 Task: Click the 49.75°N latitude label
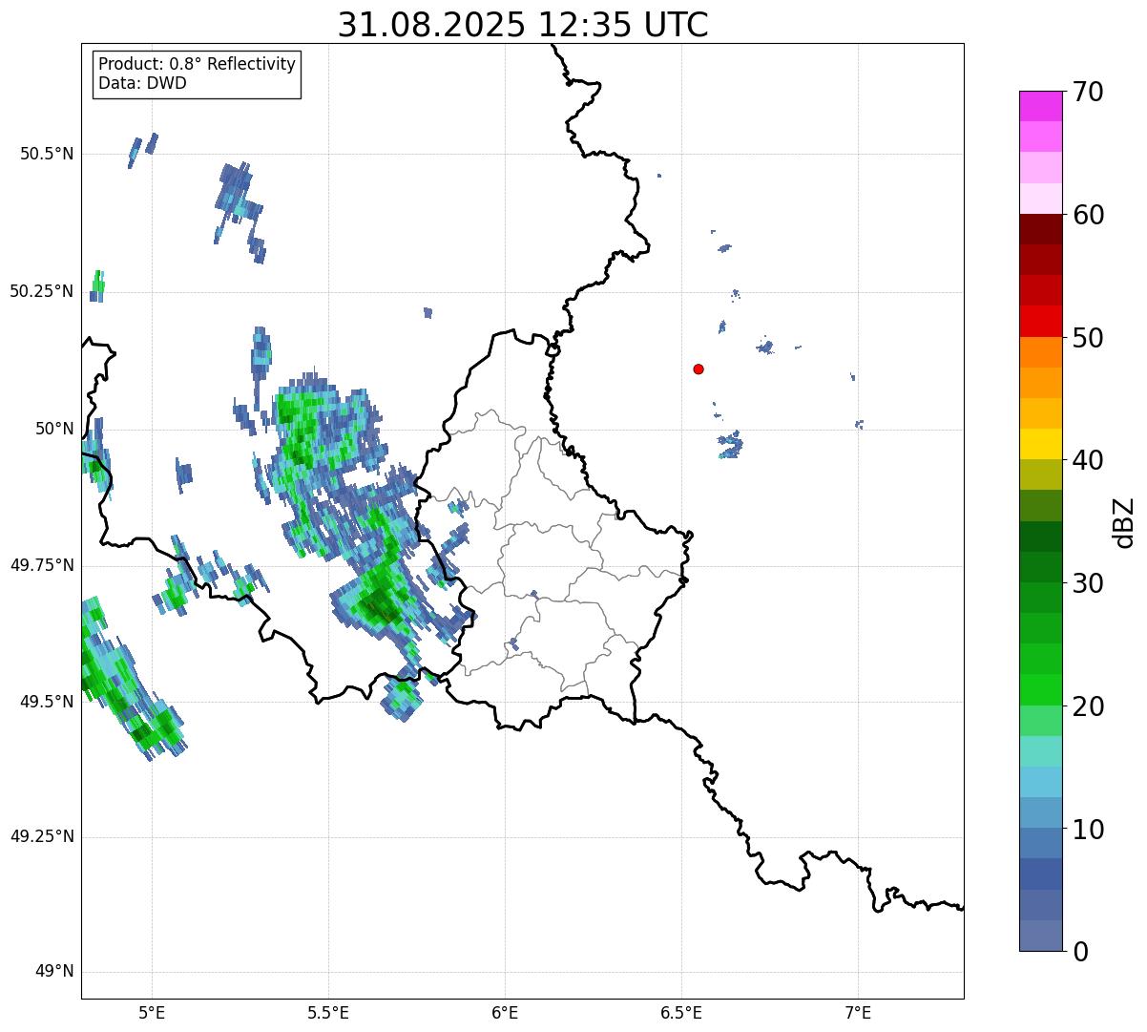click(x=41, y=565)
